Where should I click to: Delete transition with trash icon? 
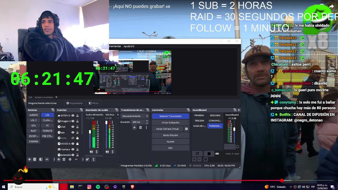[x=140, y=127]
